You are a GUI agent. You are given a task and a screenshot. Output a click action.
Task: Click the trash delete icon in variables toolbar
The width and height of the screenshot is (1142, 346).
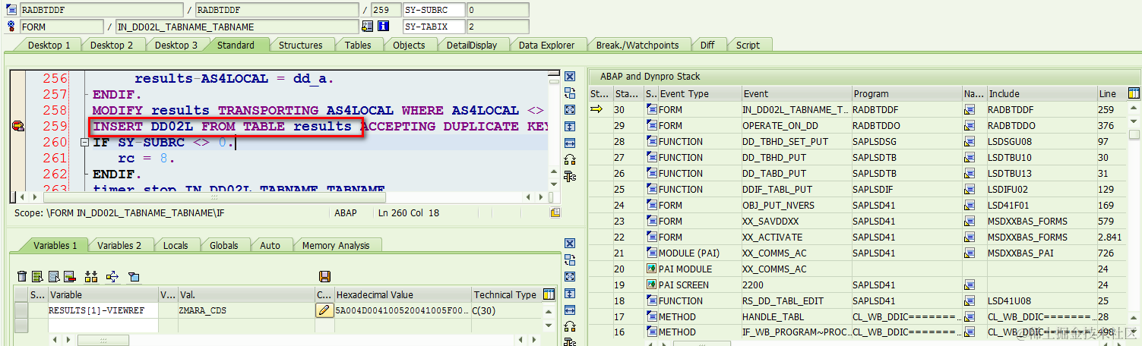click(22, 276)
